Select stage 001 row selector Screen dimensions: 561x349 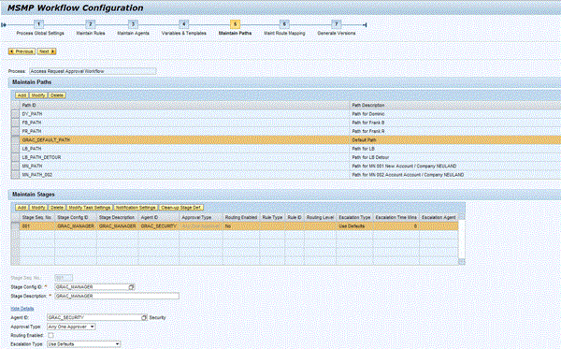[15, 226]
